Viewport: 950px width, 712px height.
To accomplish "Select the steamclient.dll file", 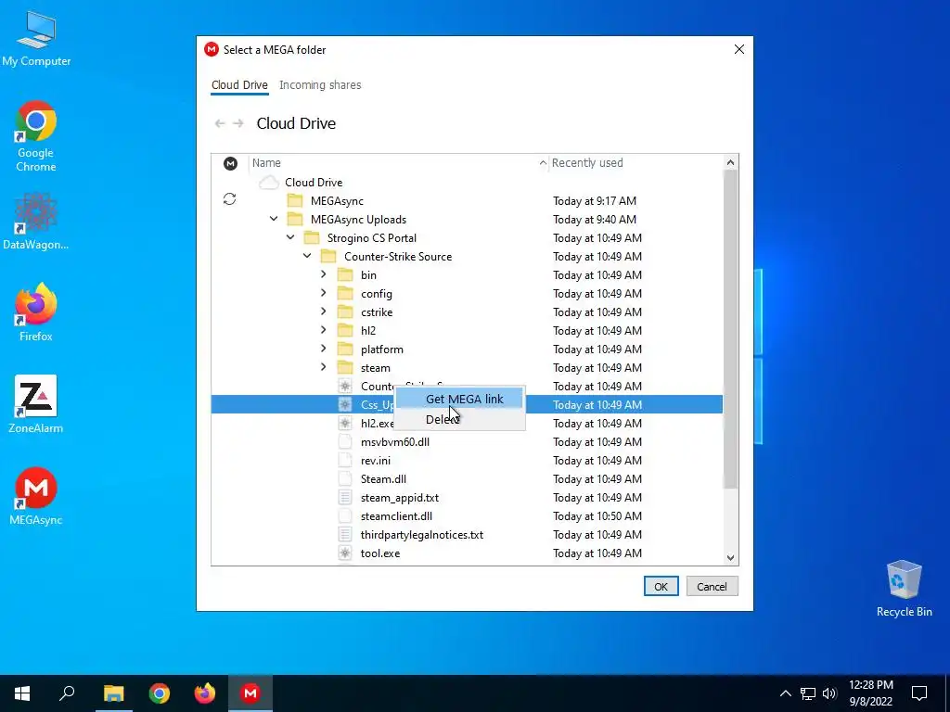I will click(x=396, y=516).
